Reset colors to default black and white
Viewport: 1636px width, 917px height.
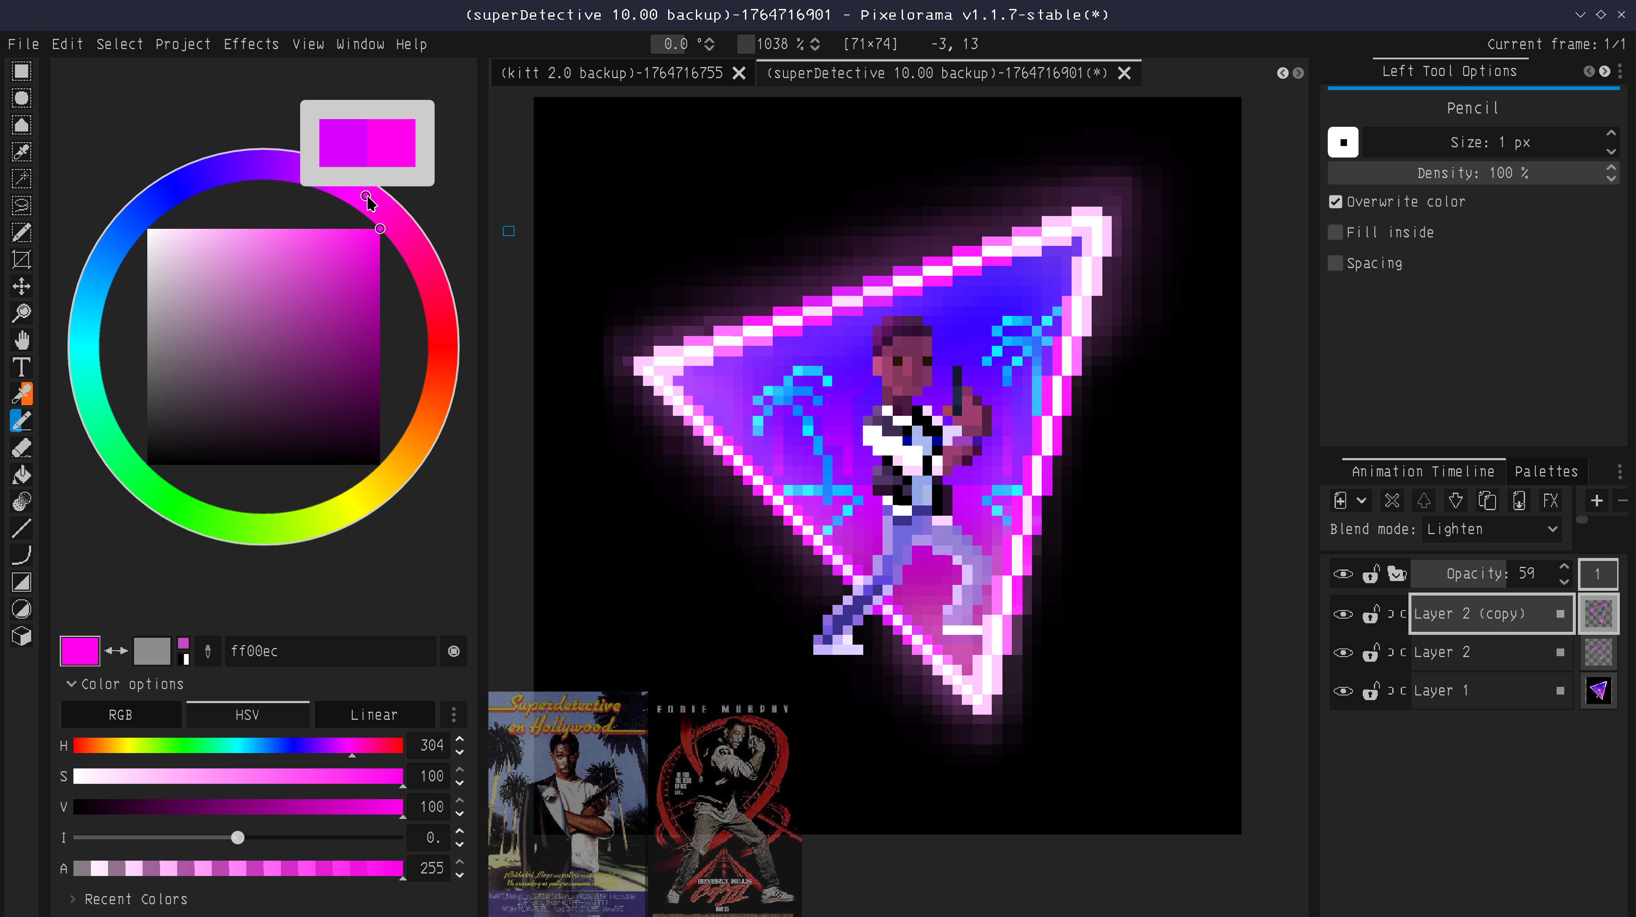pyautogui.click(x=184, y=659)
